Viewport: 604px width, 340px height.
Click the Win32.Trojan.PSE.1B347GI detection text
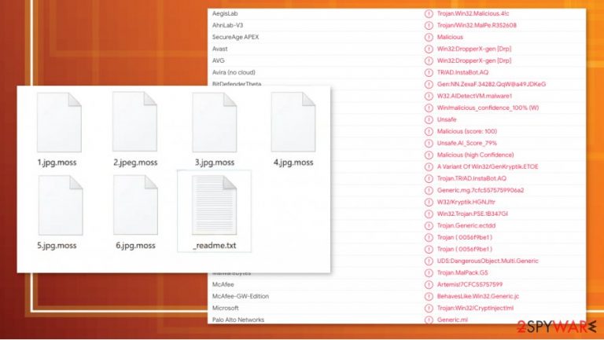(472, 214)
